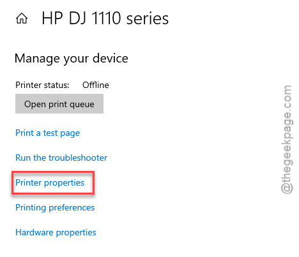Image resolution: width=299 pixels, height=257 pixels.
Task: Click the printer name header text
Action: click(105, 18)
